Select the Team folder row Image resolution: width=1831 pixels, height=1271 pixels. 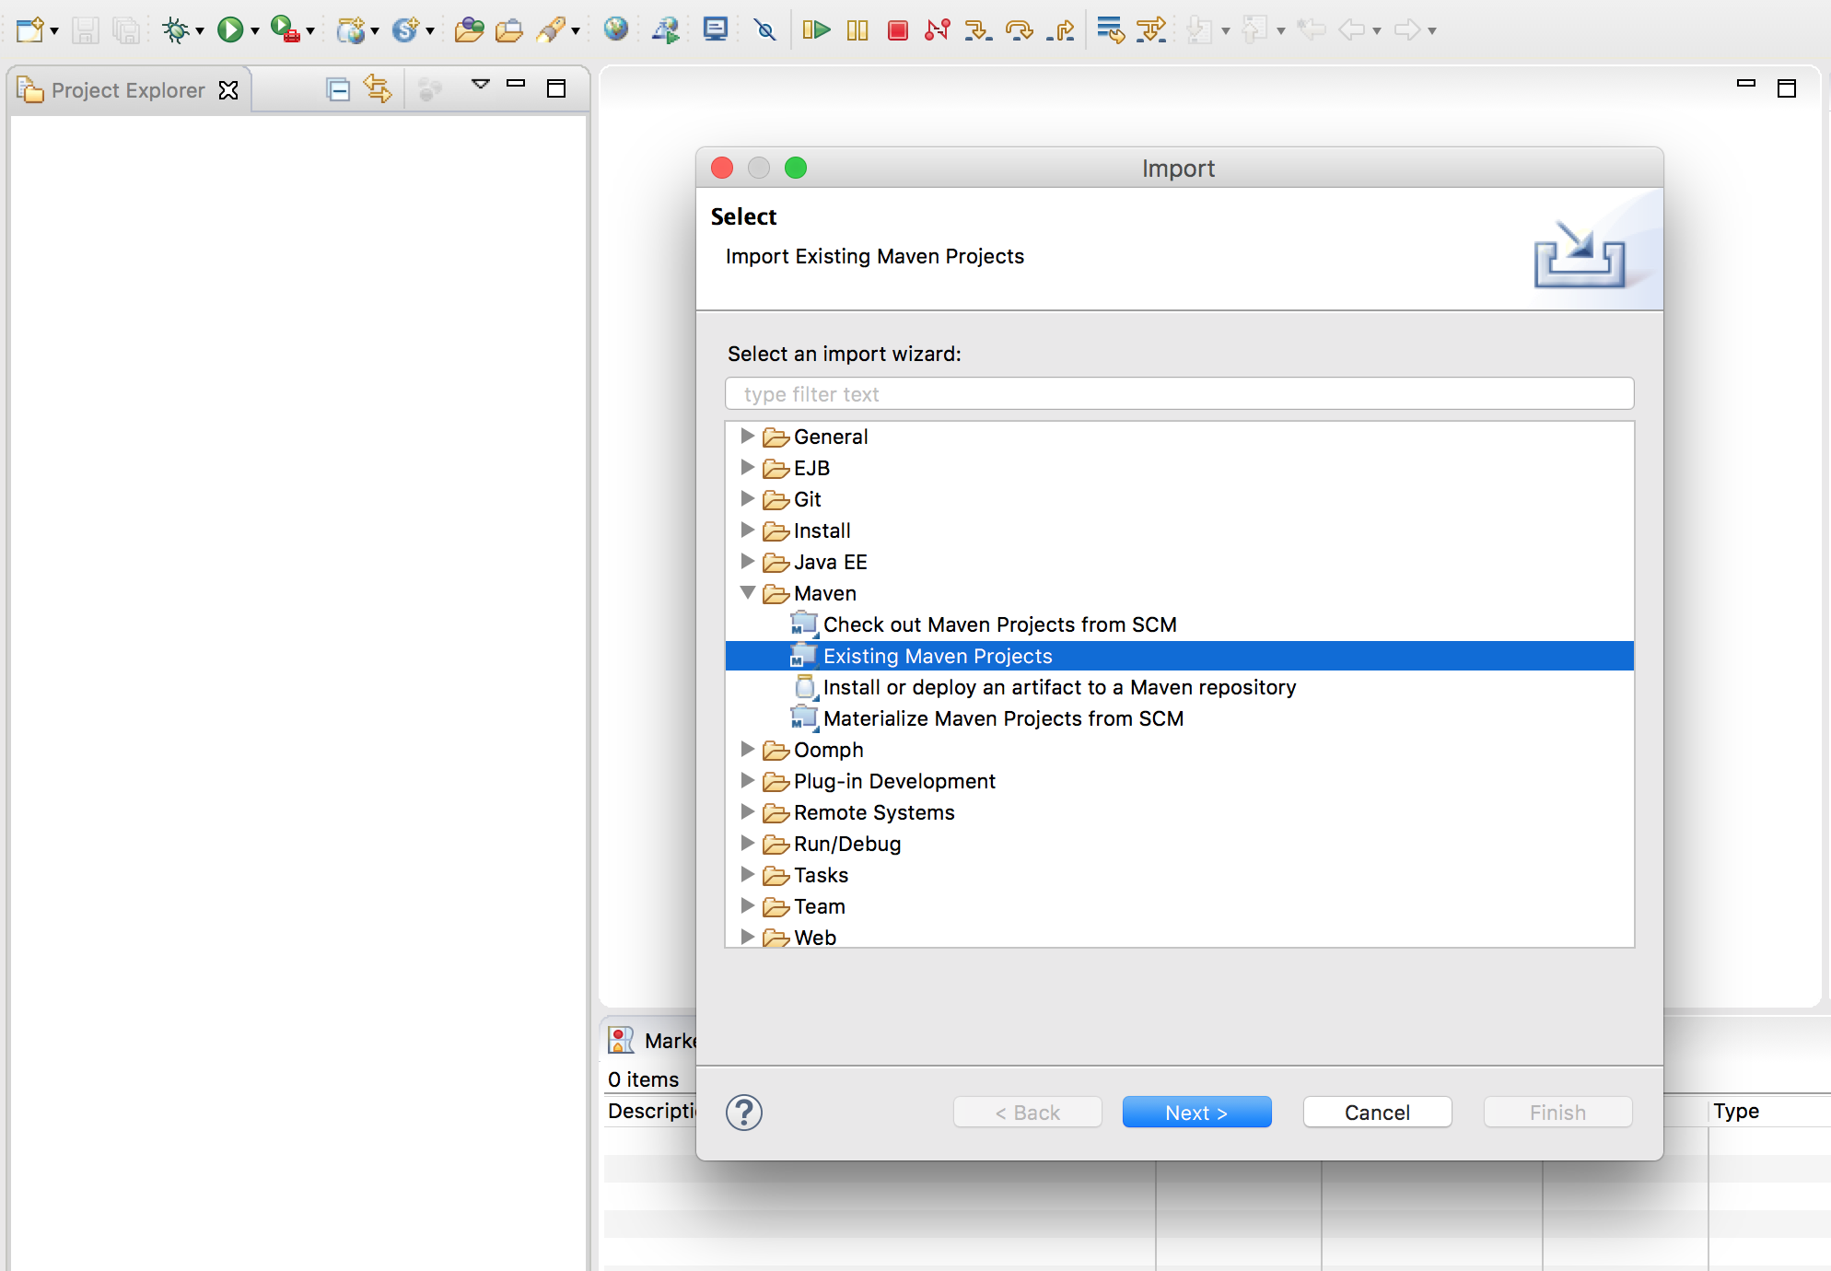(x=1180, y=906)
